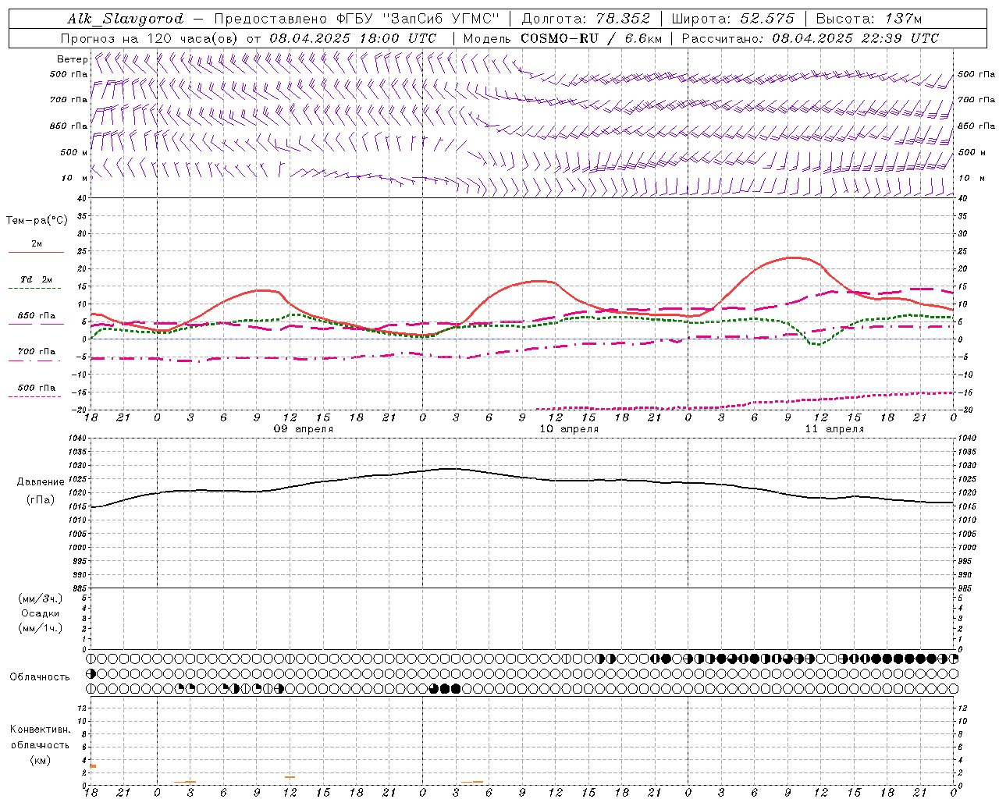Click the station title Alk_Slavgorod
999x799 pixels.
pyautogui.click(x=125, y=19)
